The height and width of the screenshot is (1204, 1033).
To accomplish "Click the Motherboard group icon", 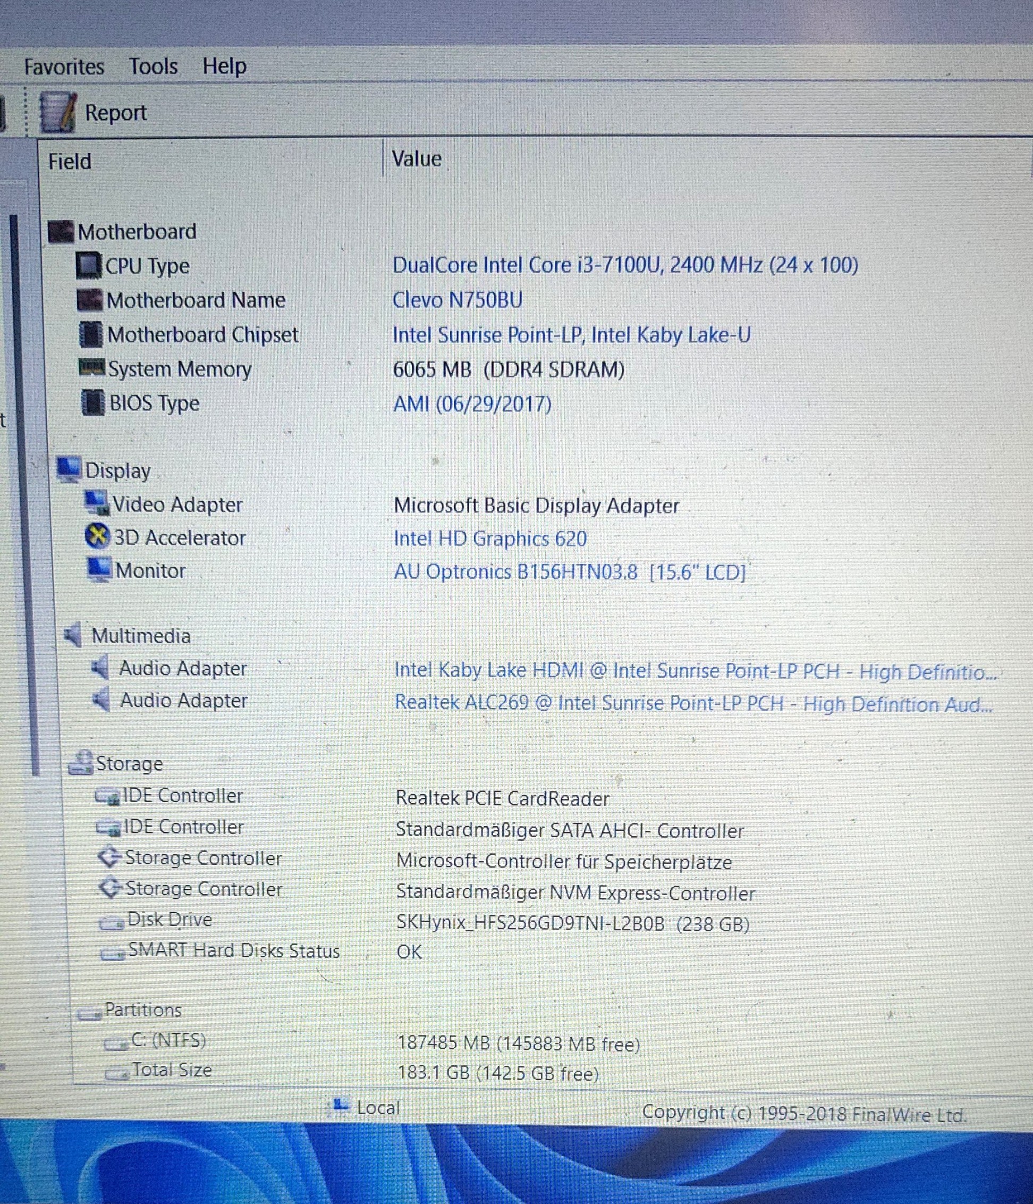I will (x=61, y=232).
